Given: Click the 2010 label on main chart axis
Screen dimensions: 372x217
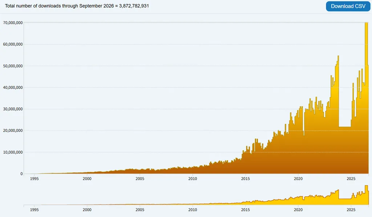Looking at the screenshot, I should tap(193, 179).
